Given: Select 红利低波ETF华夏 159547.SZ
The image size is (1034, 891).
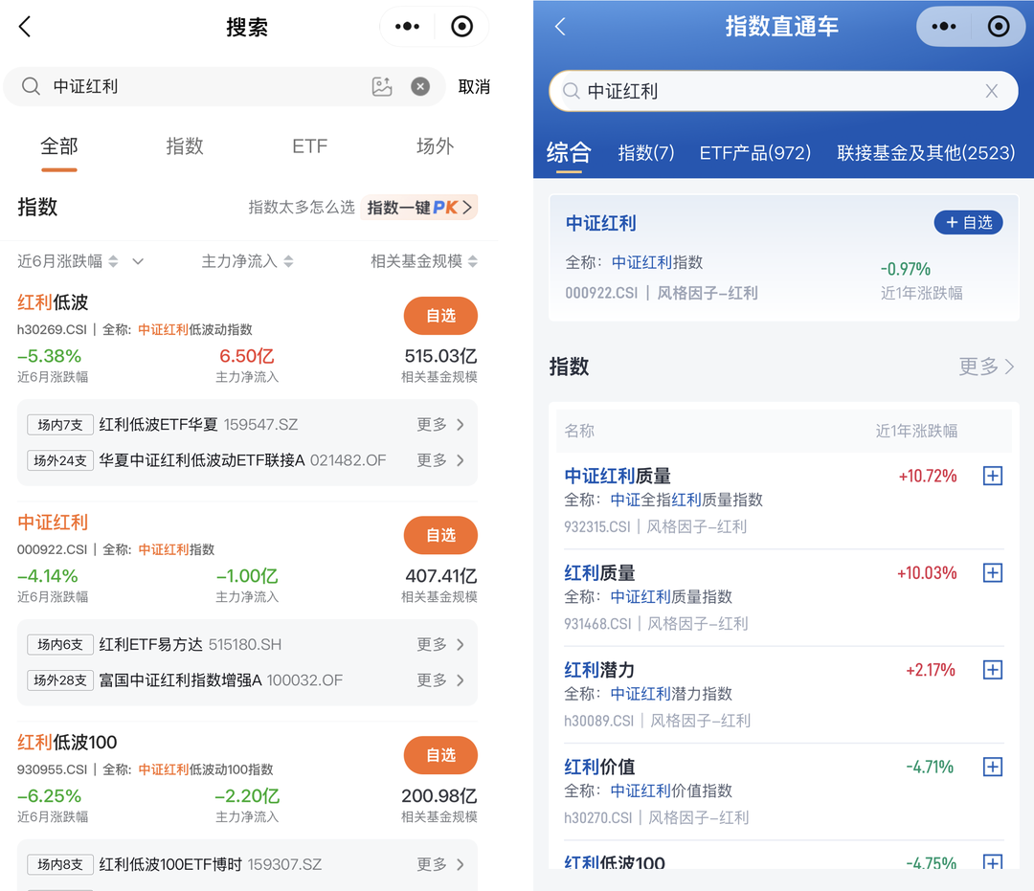Looking at the screenshot, I should point(198,424).
